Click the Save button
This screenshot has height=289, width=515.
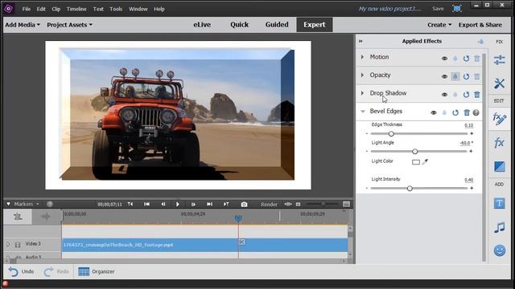point(438,9)
